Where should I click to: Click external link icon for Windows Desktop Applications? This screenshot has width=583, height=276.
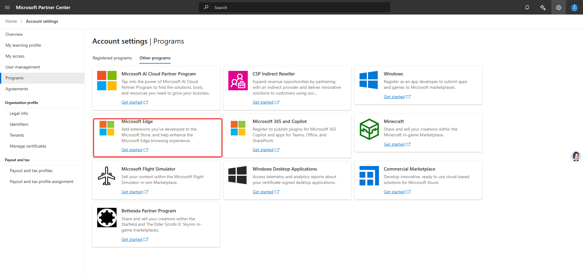(x=277, y=192)
